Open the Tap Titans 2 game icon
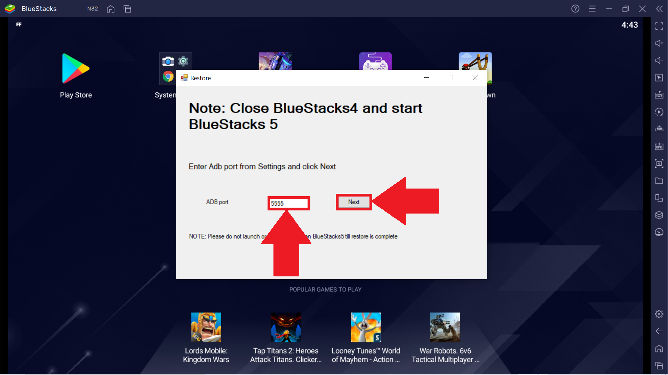The image size is (668, 375). (x=286, y=327)
